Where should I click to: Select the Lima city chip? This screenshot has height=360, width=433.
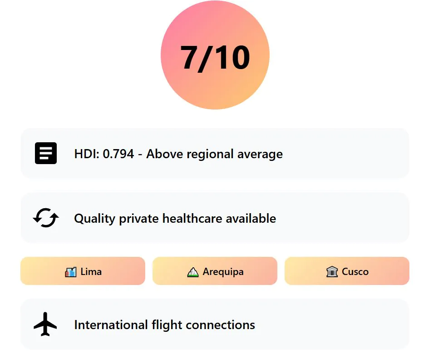[83, 271]
